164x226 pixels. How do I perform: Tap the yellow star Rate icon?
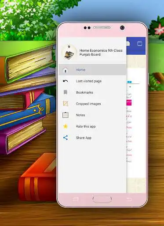pos(66,126)
